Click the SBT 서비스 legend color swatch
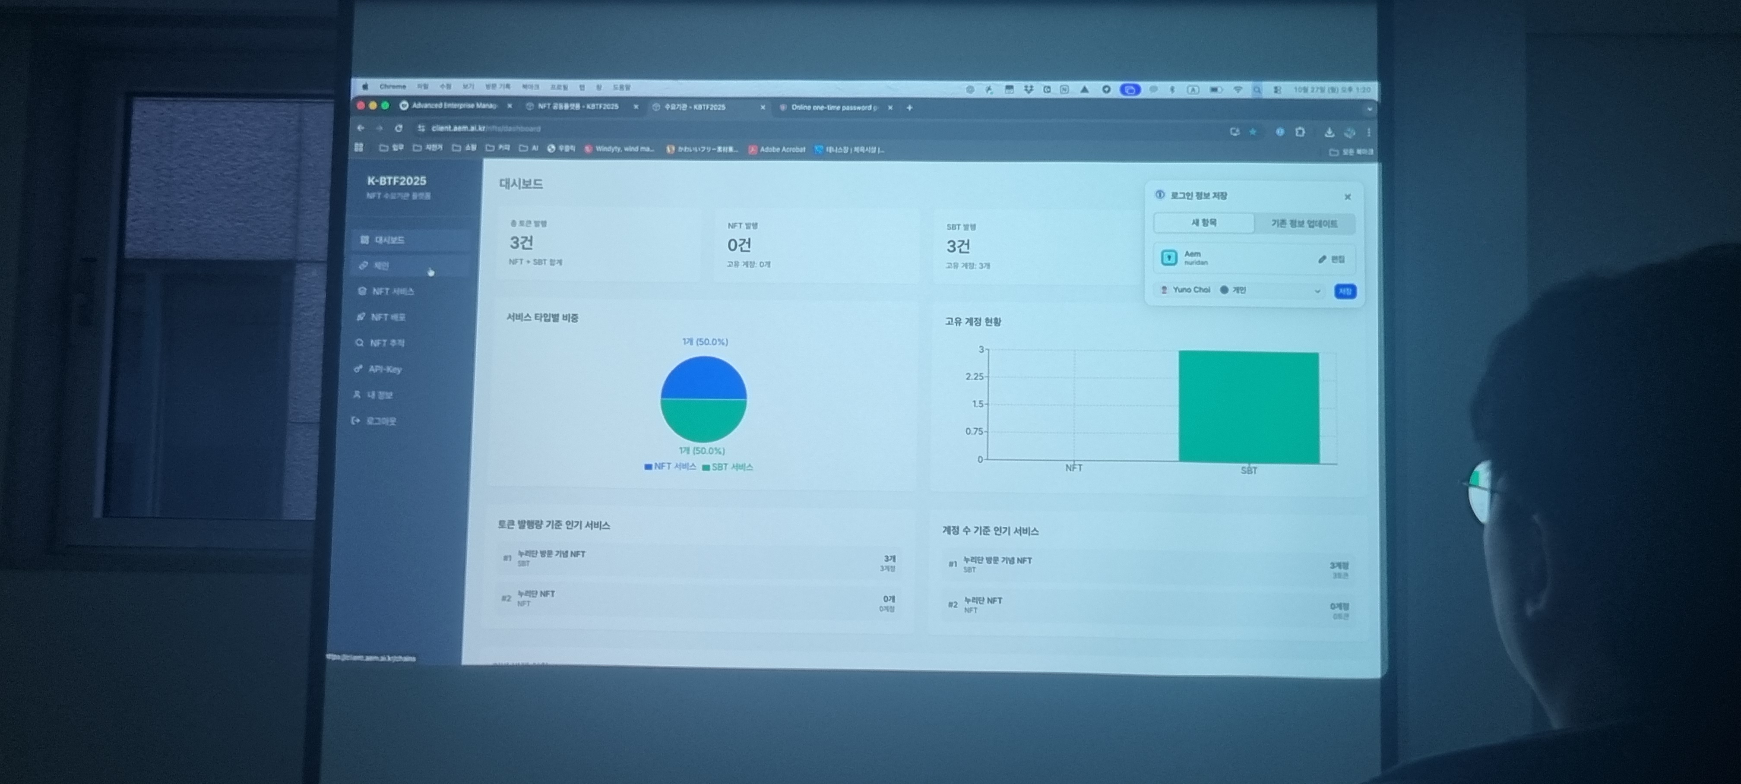This screenshot has height=784, width=1741. click(x=706, y=467)
